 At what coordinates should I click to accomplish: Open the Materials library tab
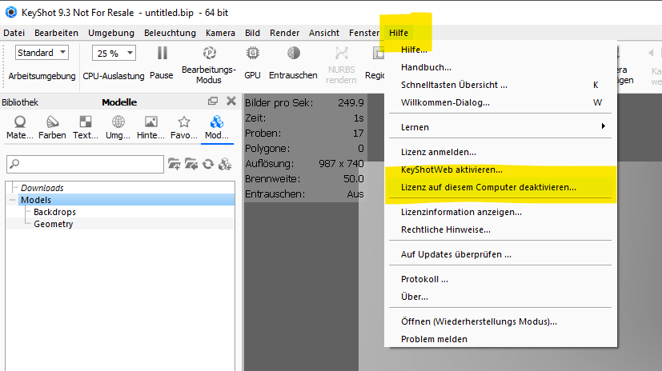[x=20, y=128]
